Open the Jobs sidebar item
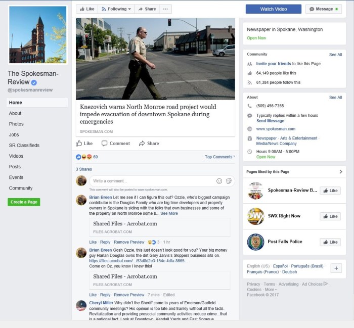The image size is (354, 328). point(14,134)
